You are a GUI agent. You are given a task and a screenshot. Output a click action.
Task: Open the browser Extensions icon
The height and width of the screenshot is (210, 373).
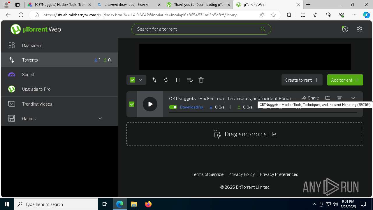(289, 15)
